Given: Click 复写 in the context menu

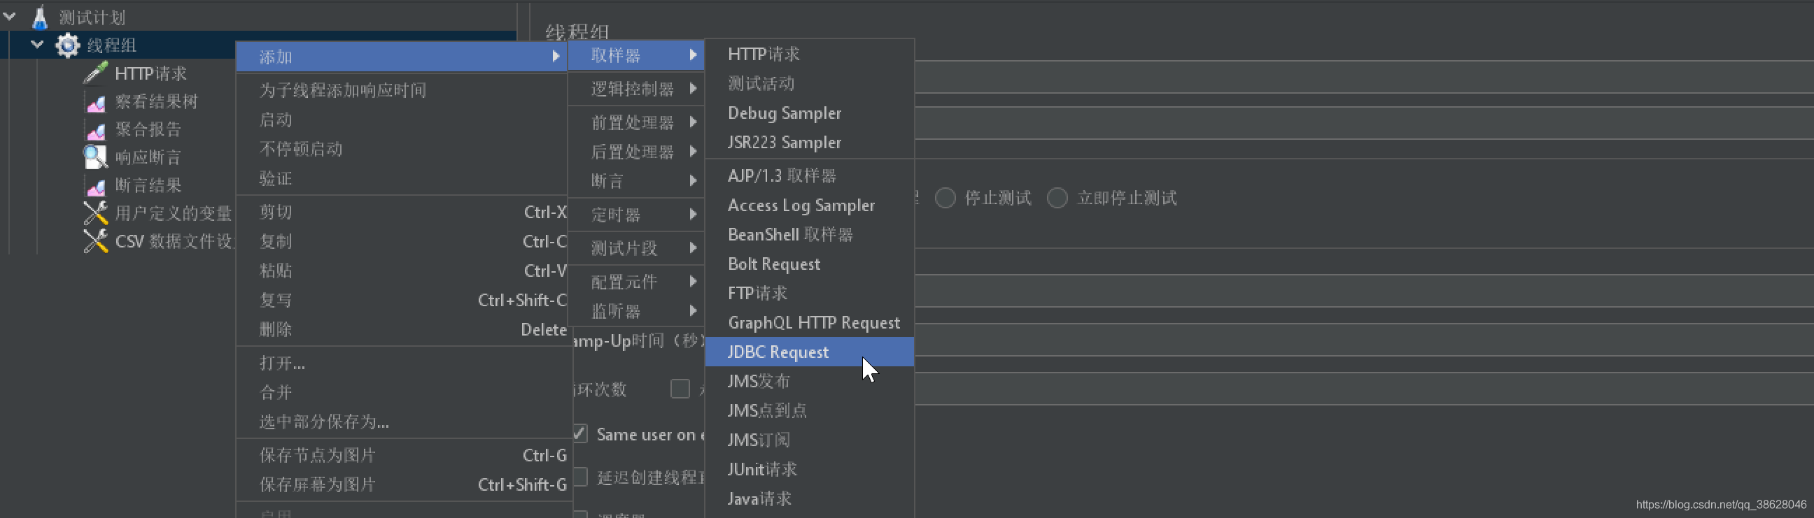Looking at the screenshot, I should point(402,300).
